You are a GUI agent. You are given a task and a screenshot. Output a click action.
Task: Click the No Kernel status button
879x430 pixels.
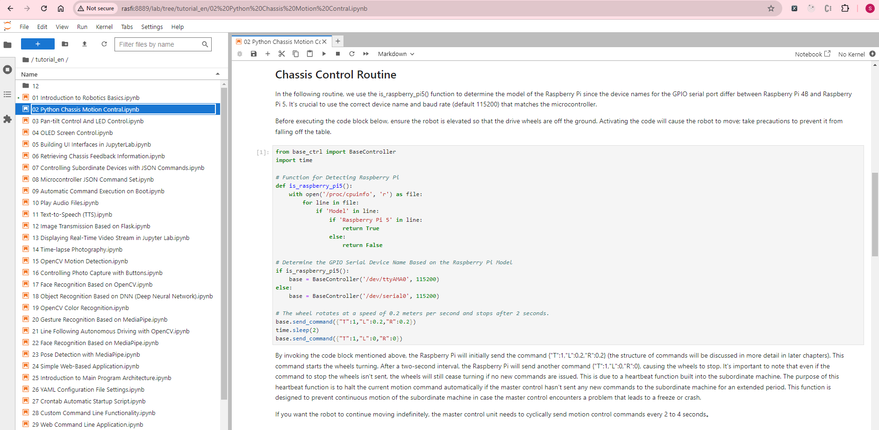(x=851, y=54)
